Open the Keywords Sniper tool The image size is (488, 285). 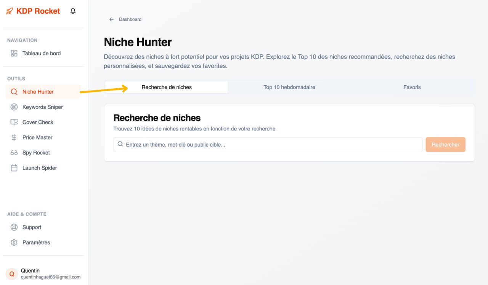[x=43, y=107]
